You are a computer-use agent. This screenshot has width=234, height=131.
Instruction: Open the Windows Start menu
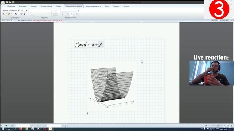click(x=3, y=128)
